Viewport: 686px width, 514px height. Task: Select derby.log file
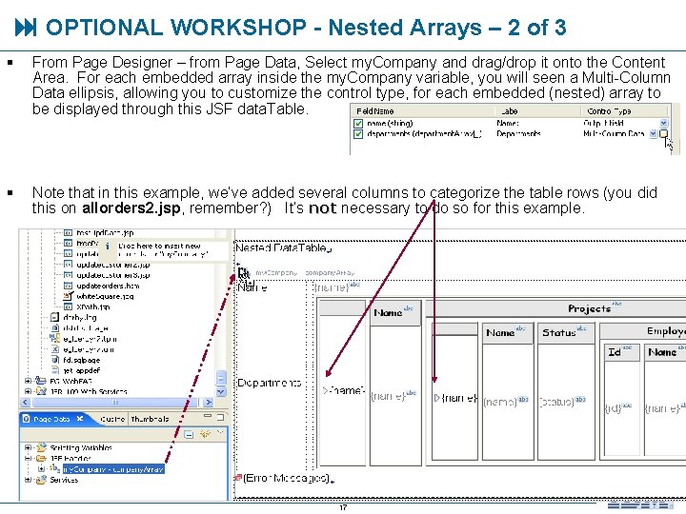click(80, 318)
